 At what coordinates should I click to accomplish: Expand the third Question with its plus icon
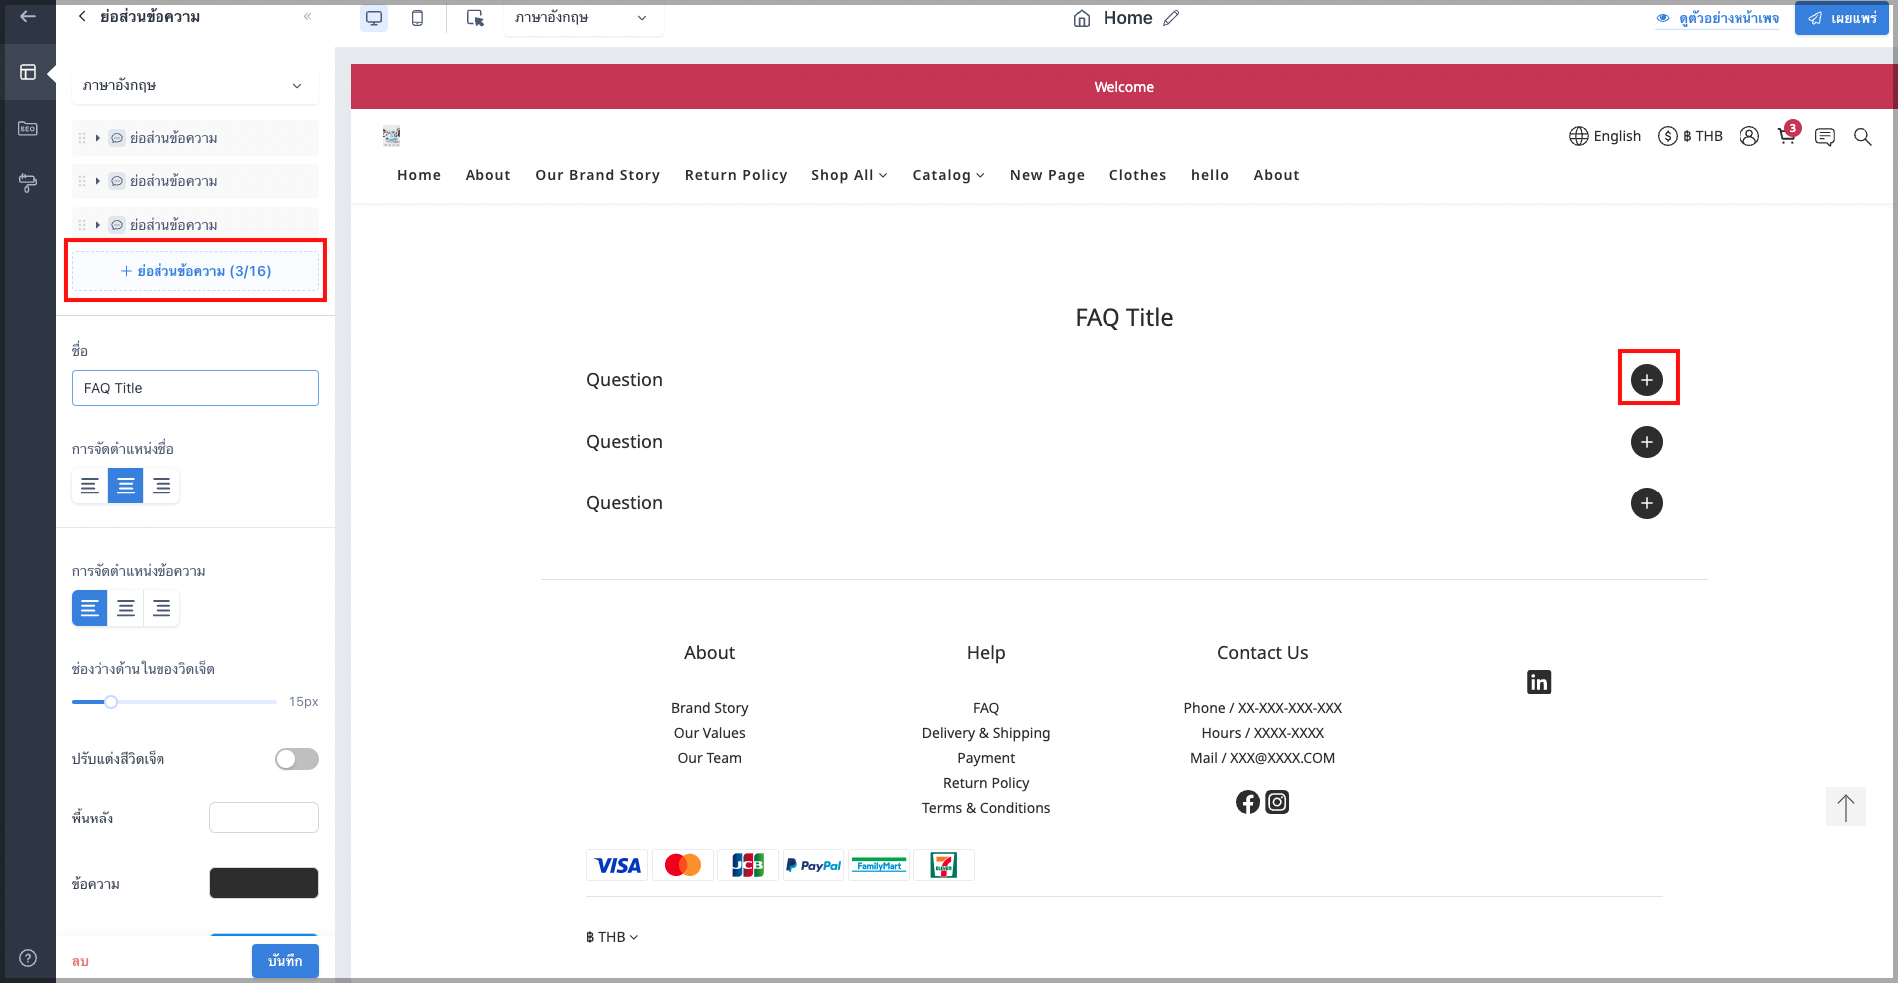(x=1647, y=503)
